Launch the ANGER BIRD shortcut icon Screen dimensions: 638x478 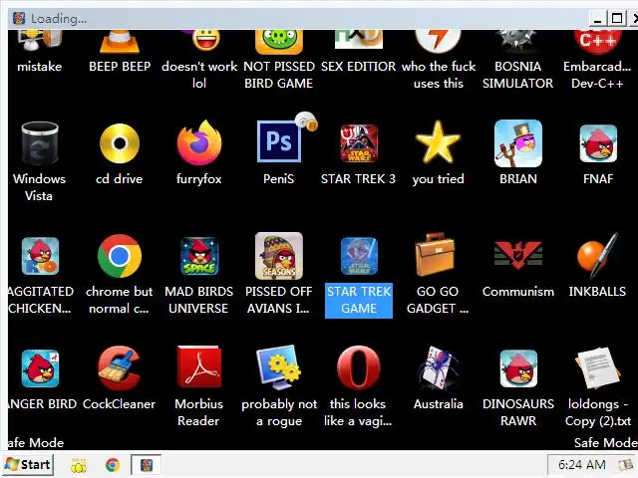coord(40,368)
